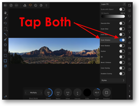This screenshot has height=106, width=139.
Task: Toggle the Bevel / Emboss effect
Action: click(122, 62)
